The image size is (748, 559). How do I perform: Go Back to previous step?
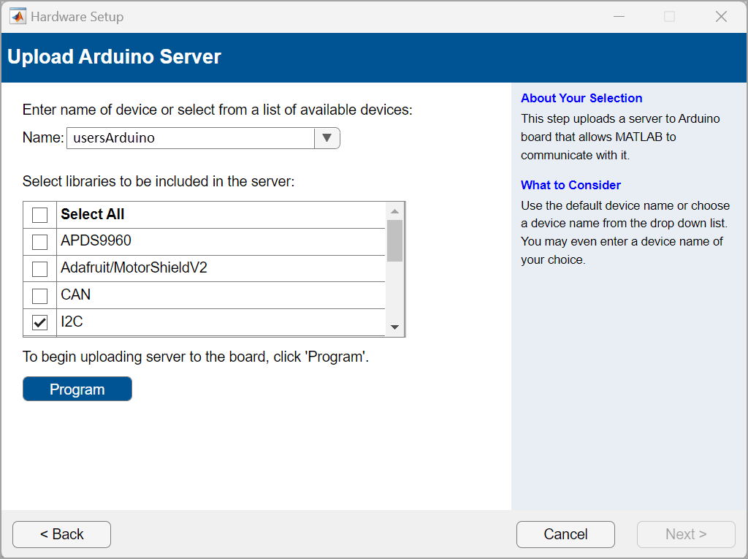pos(61,534)
